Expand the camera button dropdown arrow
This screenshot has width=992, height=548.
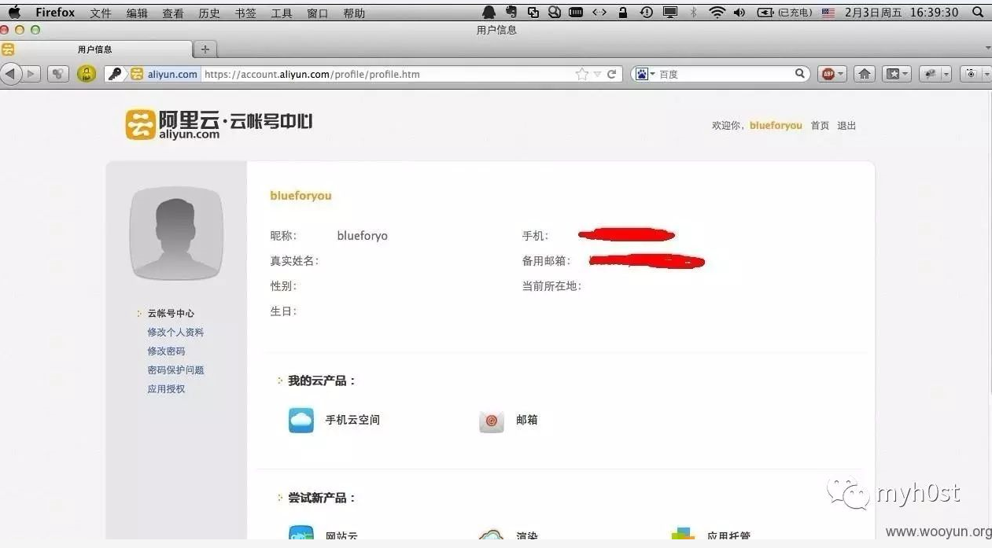(x=986, y=74)
